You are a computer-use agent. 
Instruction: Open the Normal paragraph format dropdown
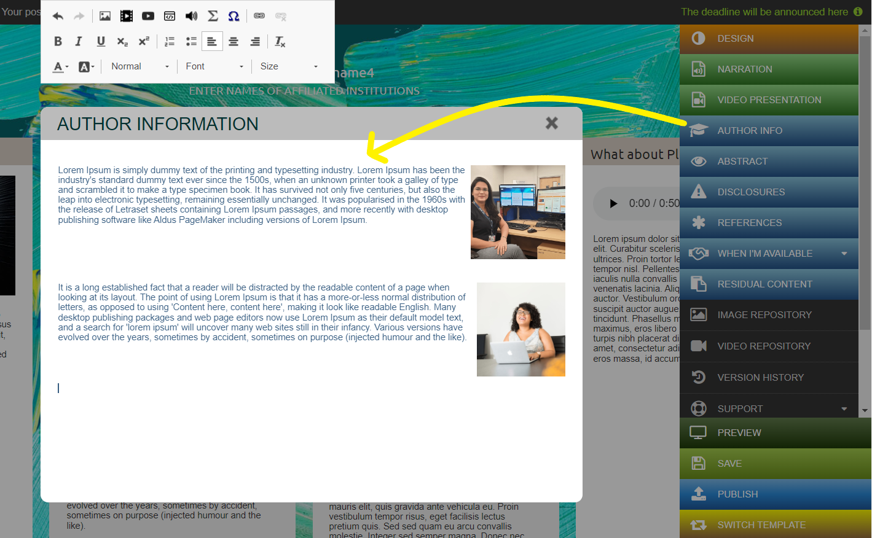tap(139, 66)
